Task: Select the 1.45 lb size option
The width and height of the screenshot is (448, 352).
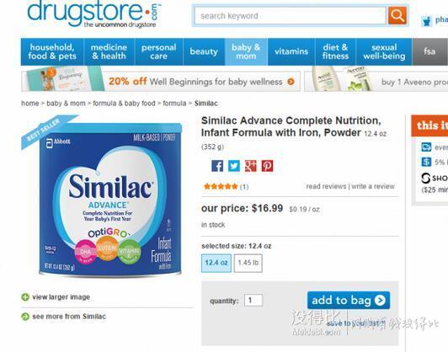Action: pyautogui.click(x=248, y=263)
